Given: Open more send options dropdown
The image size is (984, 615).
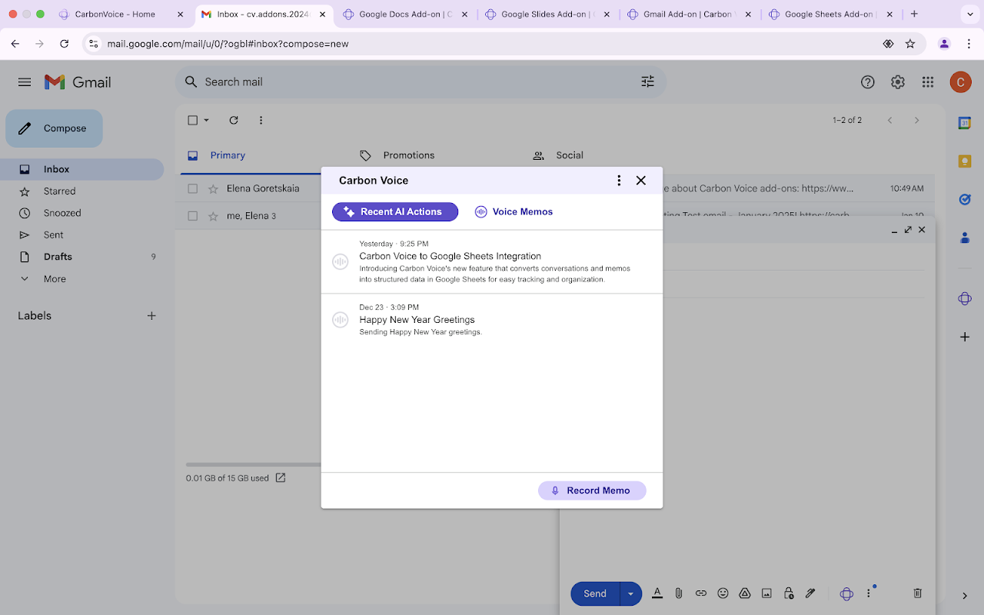Looking at the screenshot, I should (631, 593).
